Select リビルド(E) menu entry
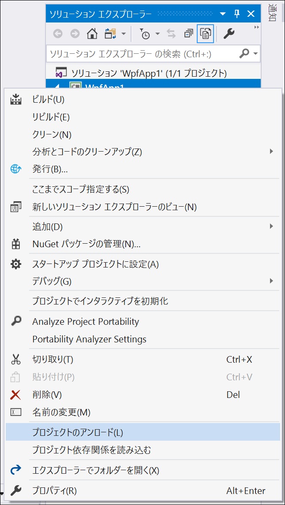The image size is (285, 505). point(142,117)
